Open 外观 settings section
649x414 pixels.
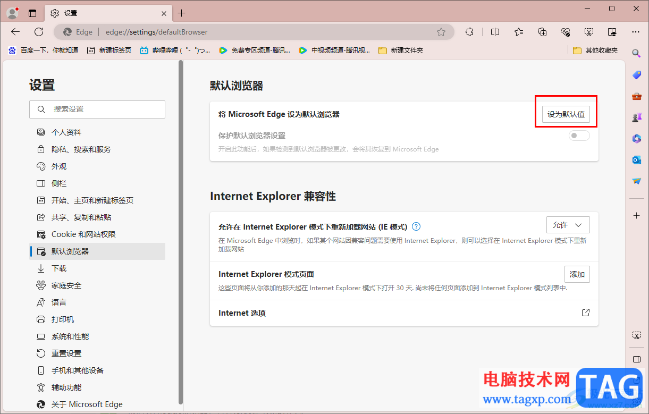coord(97,166)
